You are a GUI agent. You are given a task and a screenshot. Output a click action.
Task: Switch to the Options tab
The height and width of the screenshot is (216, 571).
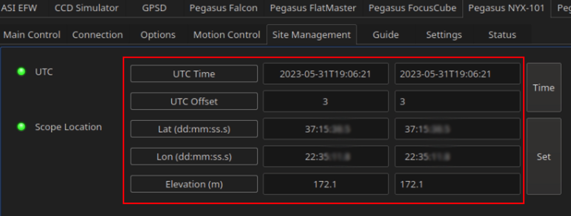[158, 35]
